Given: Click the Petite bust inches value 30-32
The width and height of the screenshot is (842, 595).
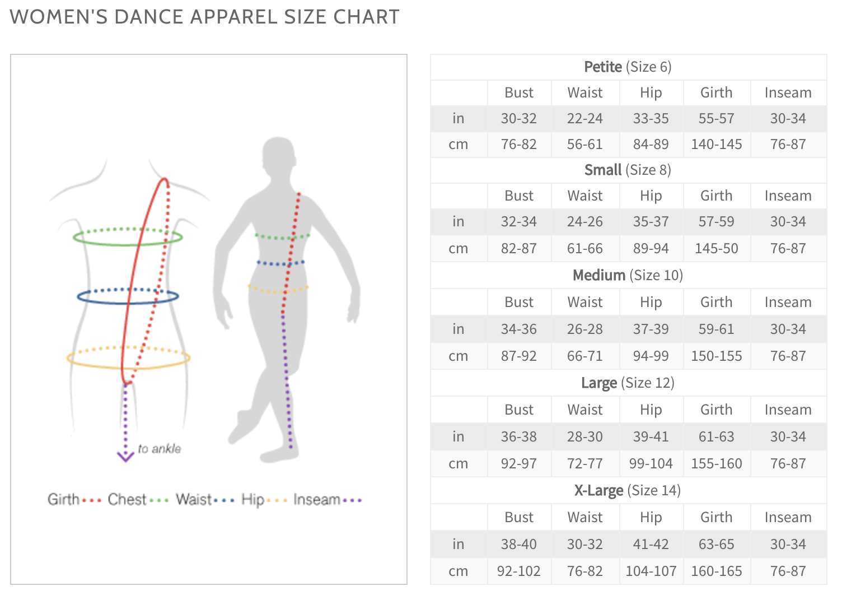Looking at the screenshot, I should pyautogui.click(x=519, y=119).
